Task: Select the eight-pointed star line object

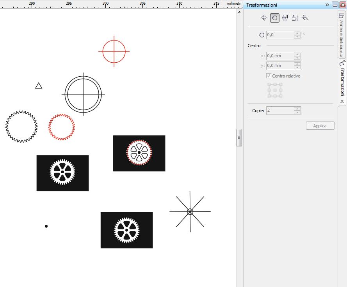Action: pos(190,212)
